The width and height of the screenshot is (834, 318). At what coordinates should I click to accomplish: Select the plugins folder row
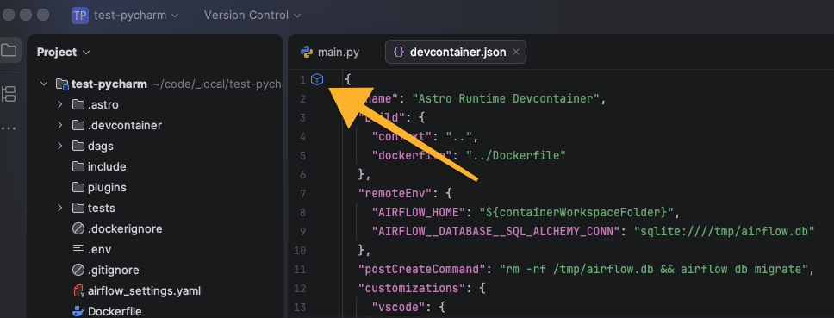pyautogui.click(x=155, y=187)
